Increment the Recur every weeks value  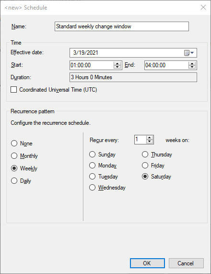click(149, 138)
